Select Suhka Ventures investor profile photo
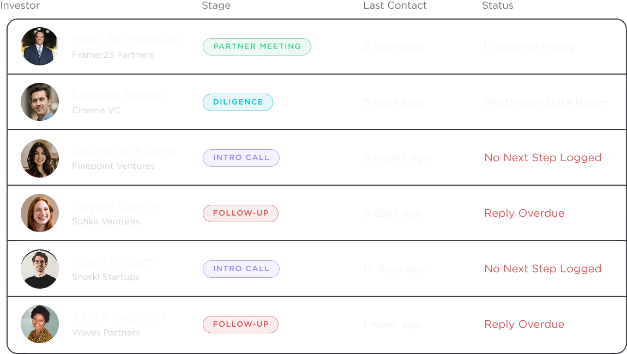The height and width of the screenshot is (354, 627). pyautogui.click(x=40, y=213)
